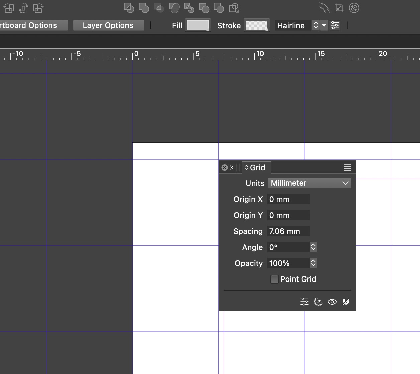Click the Fill color swatch

coord(198,25)
